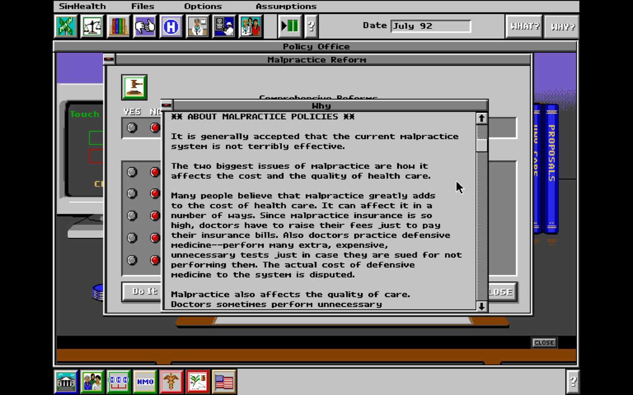Select YES for the second reform in lower group
633x395 pixels.
[132, 194]
